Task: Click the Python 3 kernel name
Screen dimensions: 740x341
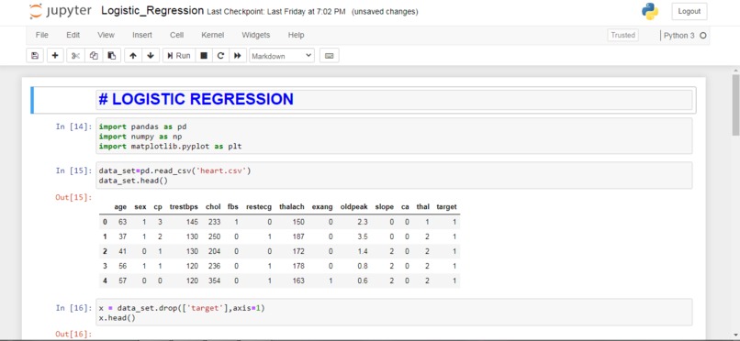Action: click(679, 36)
